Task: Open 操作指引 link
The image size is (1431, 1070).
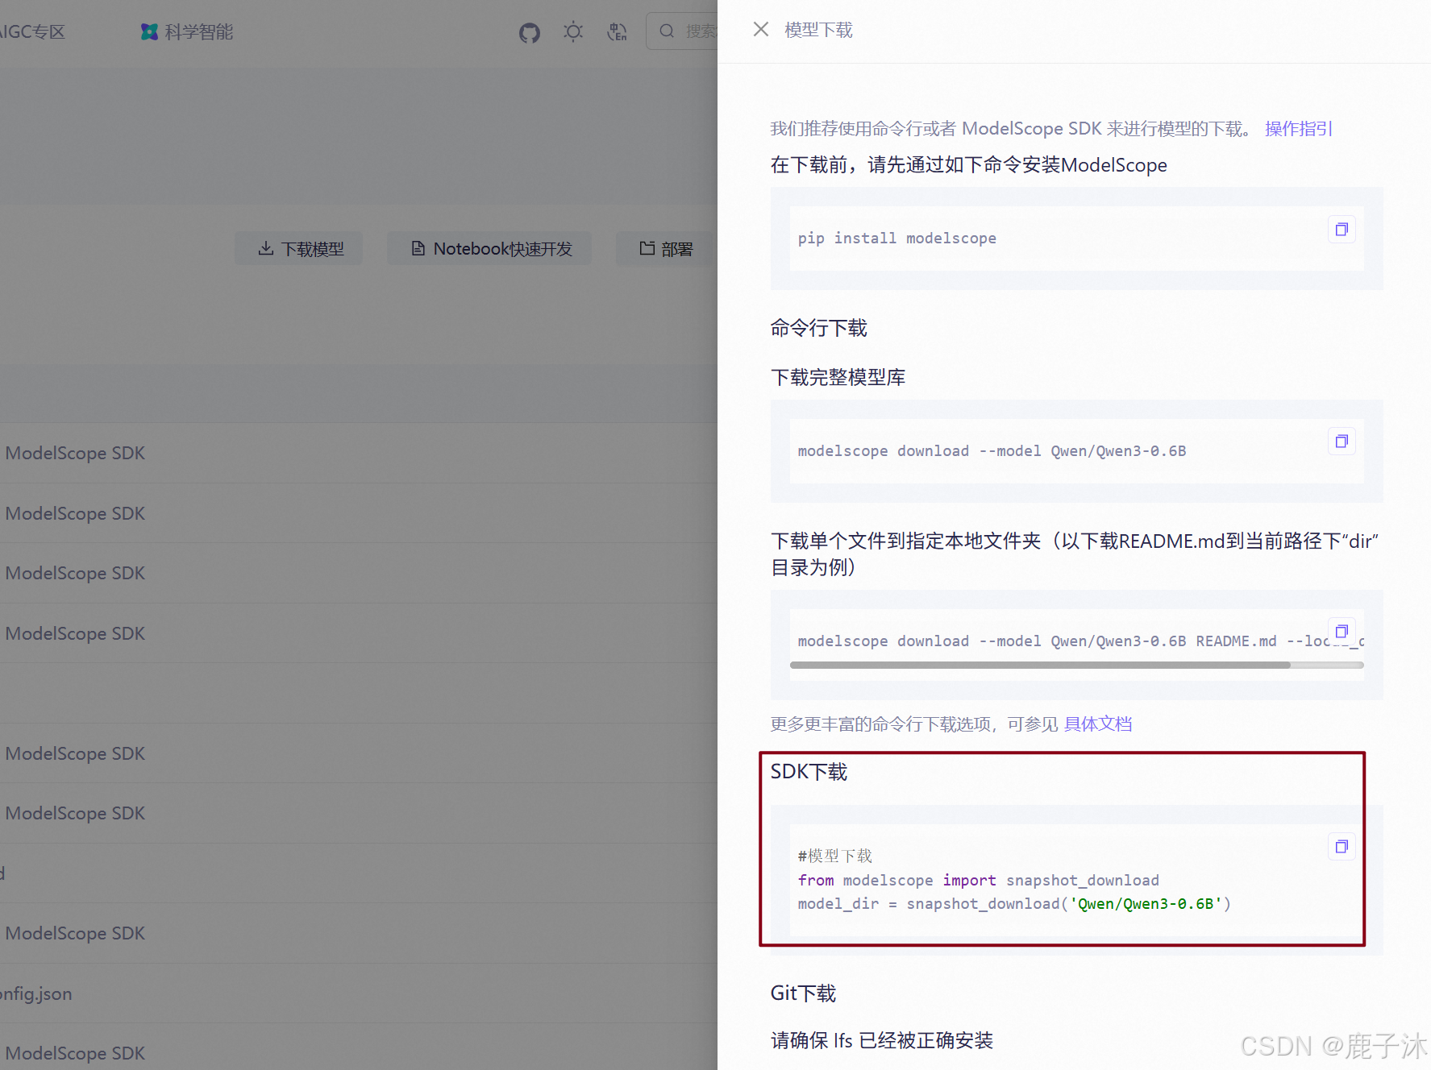Action: coord(1297,128)
